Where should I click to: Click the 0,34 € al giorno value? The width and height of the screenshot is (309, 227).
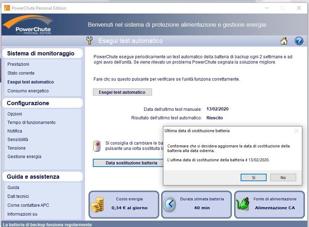(130, 208)
